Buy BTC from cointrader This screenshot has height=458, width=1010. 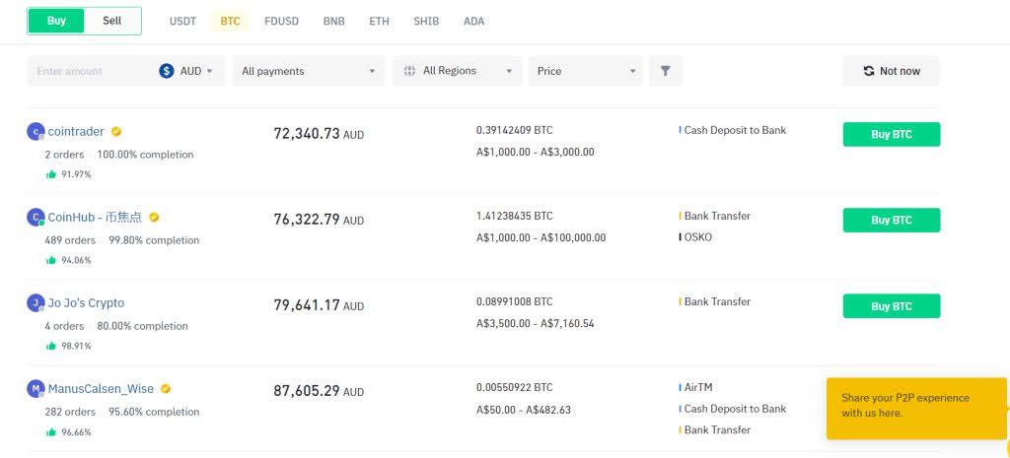892,134
